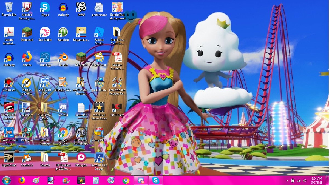Select the Discord shortcut on the desktop
Screen dimensions: 329x185
click(x=63, y=109)
